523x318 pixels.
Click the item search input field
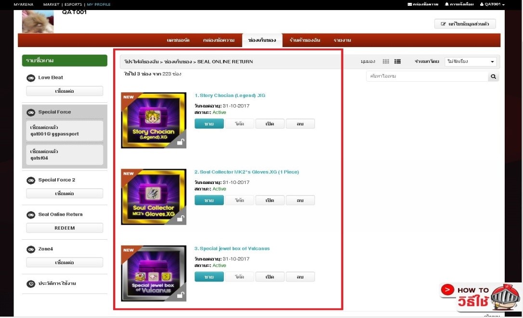point(426,76)
